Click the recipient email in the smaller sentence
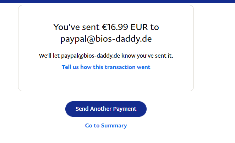Screen dimensions: 235x143 click(91, 56)
